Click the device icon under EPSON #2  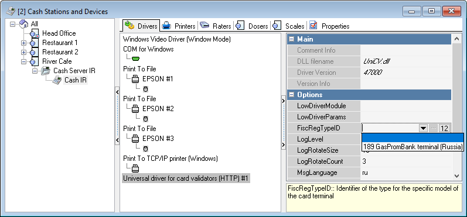[146, 119]
